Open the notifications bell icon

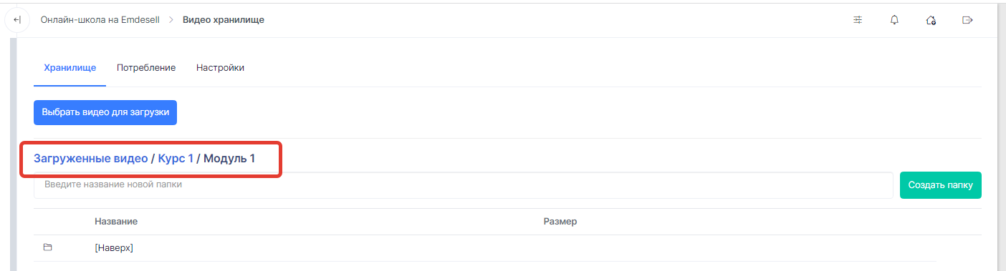point(894,20)
